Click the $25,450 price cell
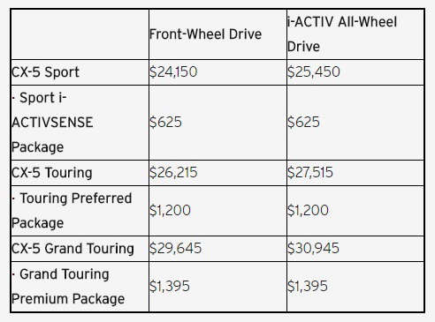This screenshot has width=435, height=322. (314, 71)
